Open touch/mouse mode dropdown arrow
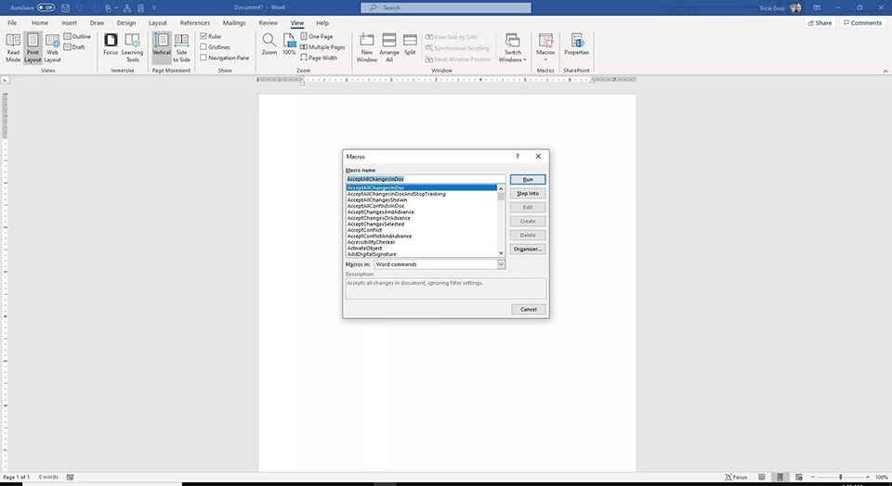Screen dimensions: 892x486 [x=117, y=8]
